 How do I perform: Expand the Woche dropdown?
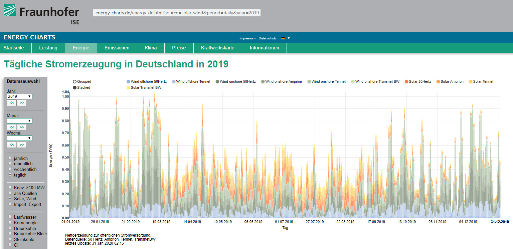(19, 138)
